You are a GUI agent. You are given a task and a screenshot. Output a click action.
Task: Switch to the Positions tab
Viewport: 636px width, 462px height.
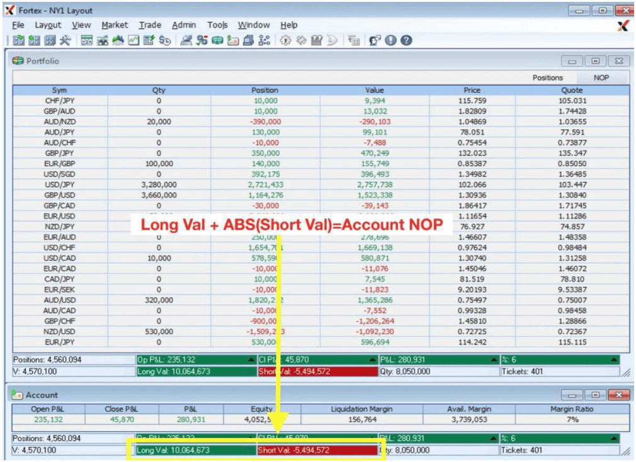coord(548,78)
